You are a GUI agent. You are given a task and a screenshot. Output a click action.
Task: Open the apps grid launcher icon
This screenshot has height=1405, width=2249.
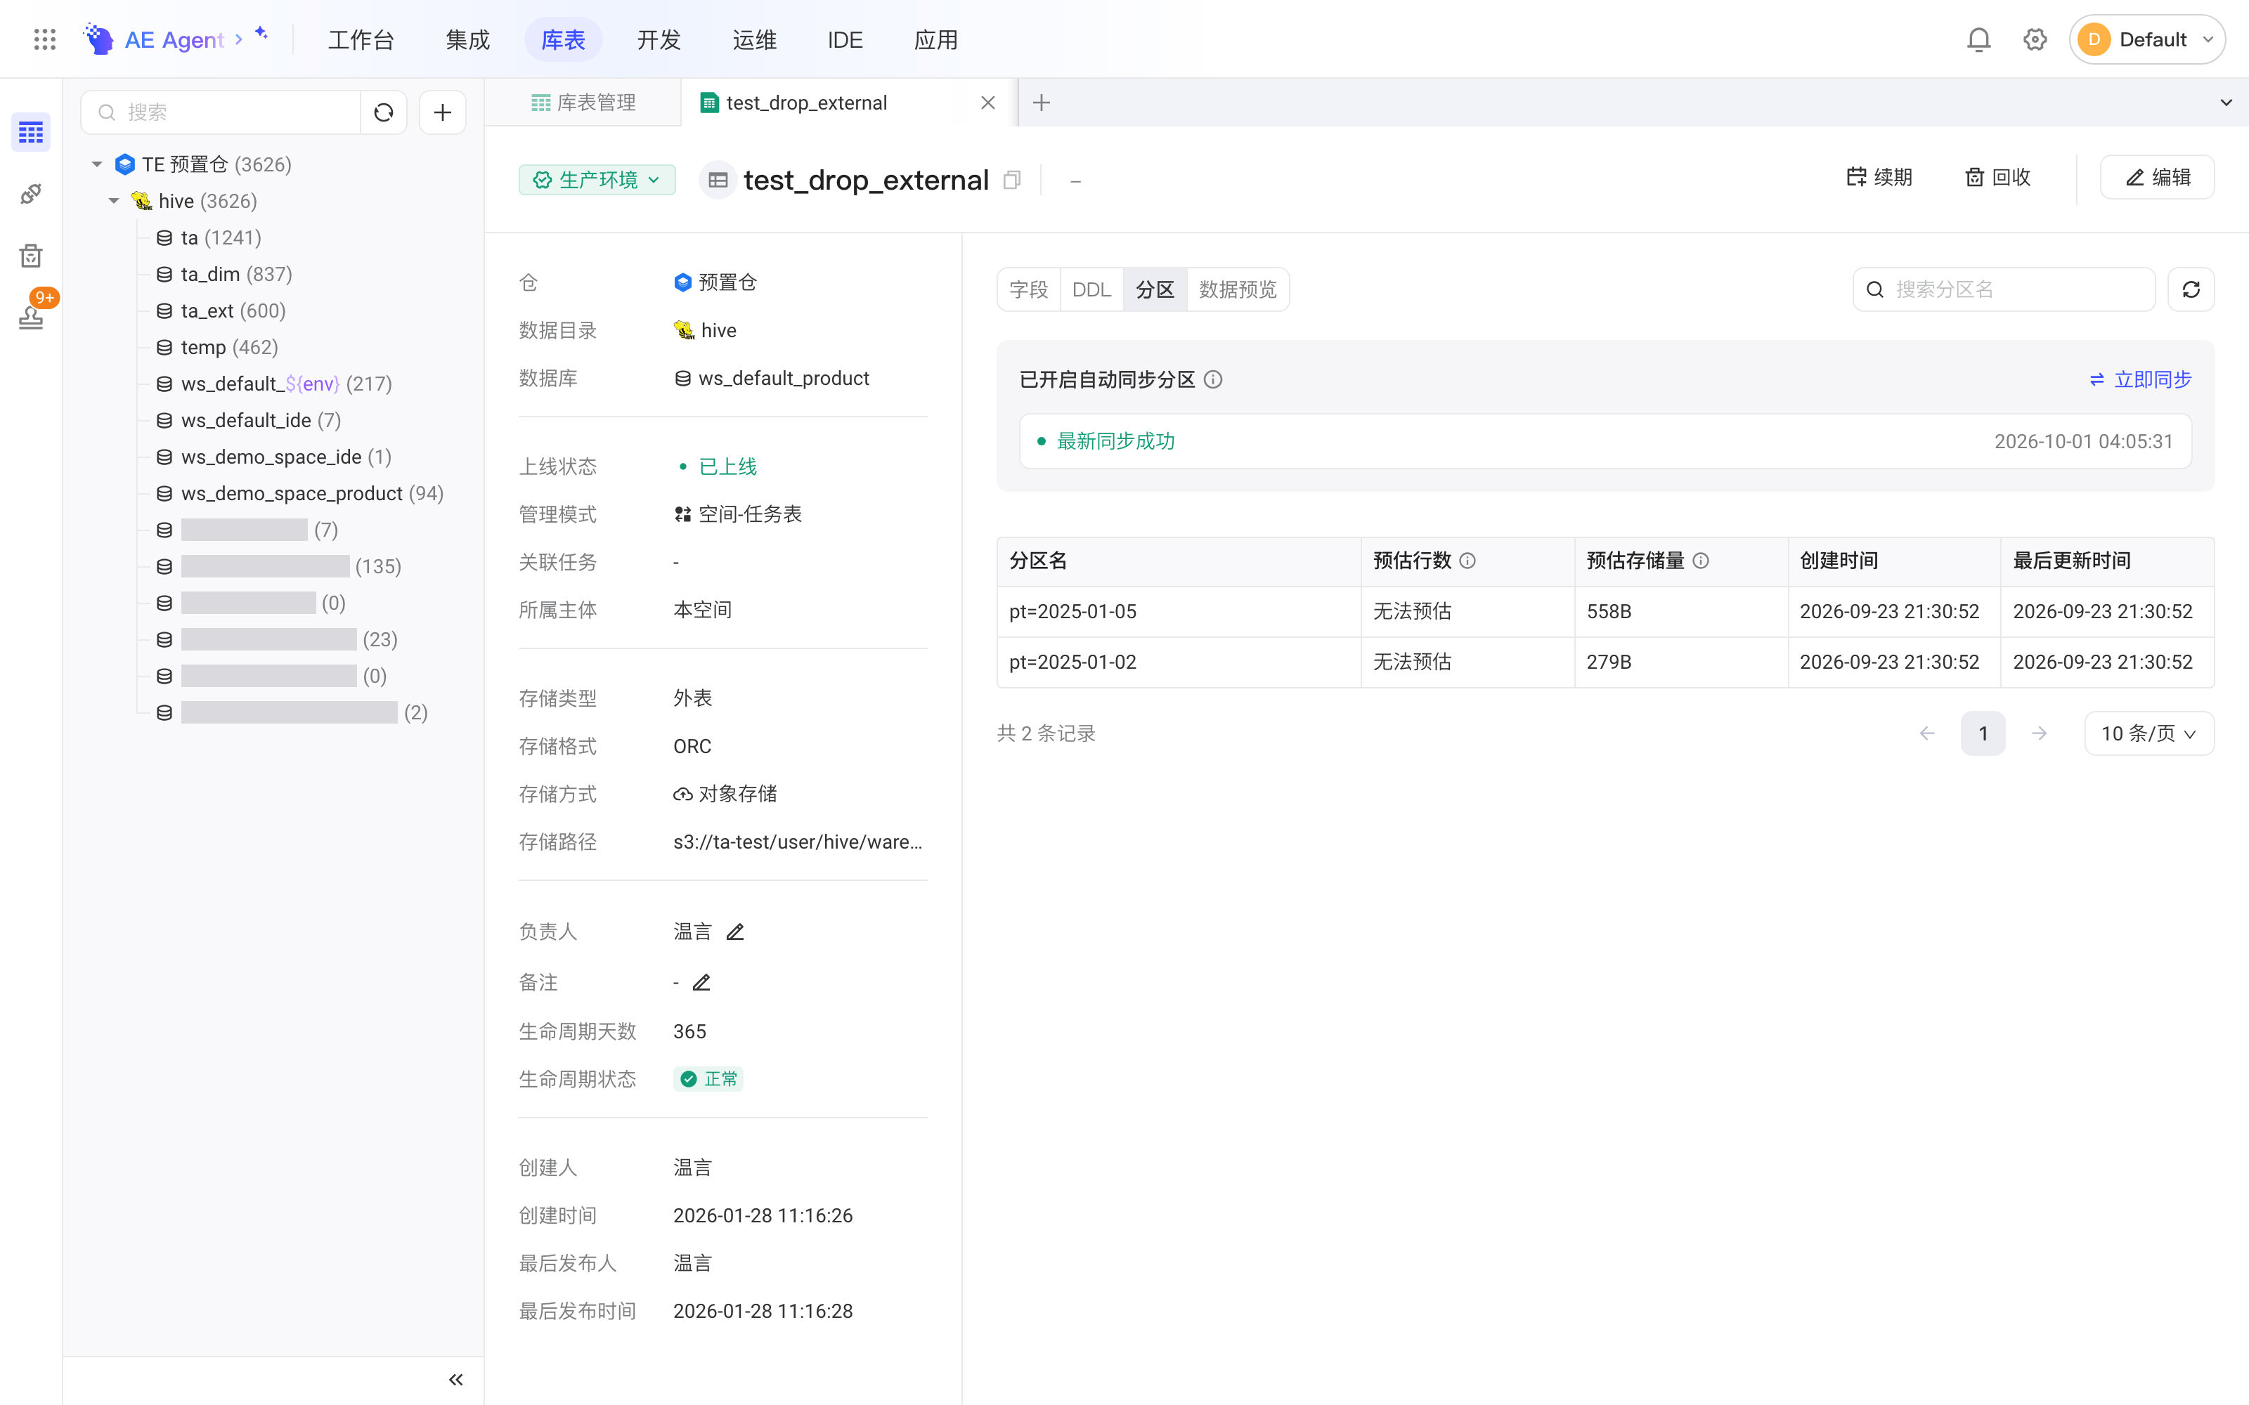pos(44,39)
